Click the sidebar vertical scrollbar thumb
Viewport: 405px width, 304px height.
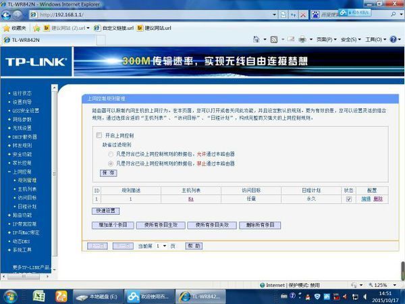coord(55,173)
